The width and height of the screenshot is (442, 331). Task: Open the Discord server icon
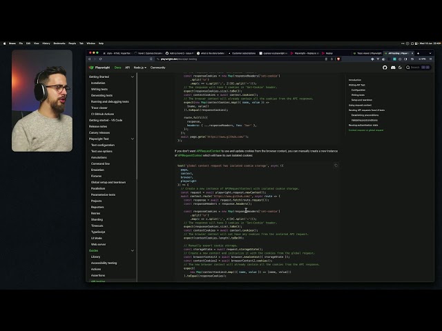pyautogui.click(x=393, y=68)
